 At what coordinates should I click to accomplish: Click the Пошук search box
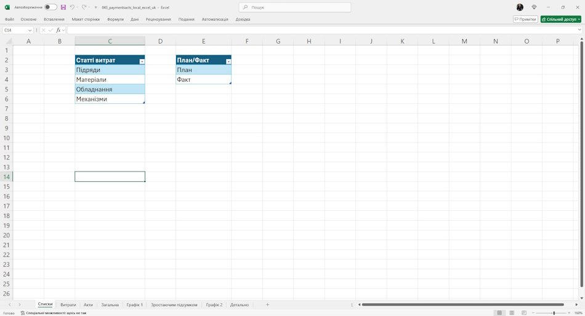[295, 7]
